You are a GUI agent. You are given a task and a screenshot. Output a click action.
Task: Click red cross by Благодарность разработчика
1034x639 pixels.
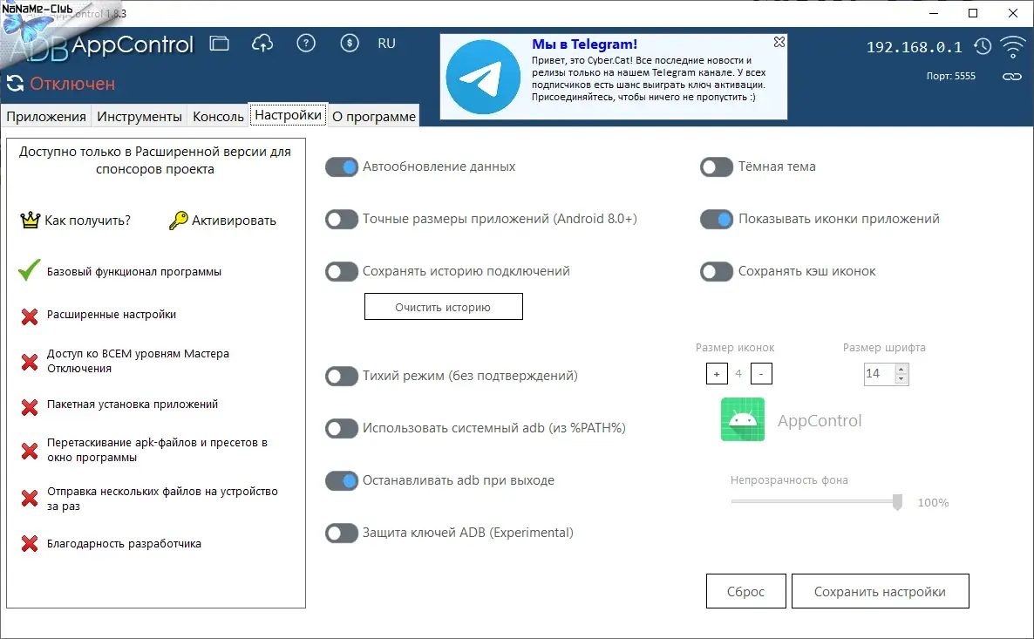(x=29, y=543)
